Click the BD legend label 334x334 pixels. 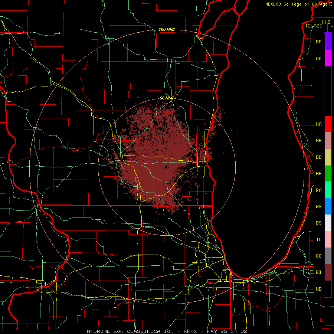point(318,157)
